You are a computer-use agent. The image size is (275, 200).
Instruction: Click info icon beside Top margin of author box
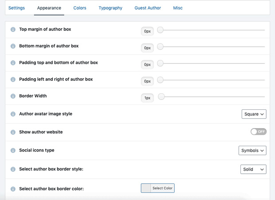pyautogui.click(x=13, y=30)
